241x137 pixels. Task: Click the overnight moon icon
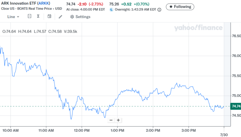click(x=111, y=10)
